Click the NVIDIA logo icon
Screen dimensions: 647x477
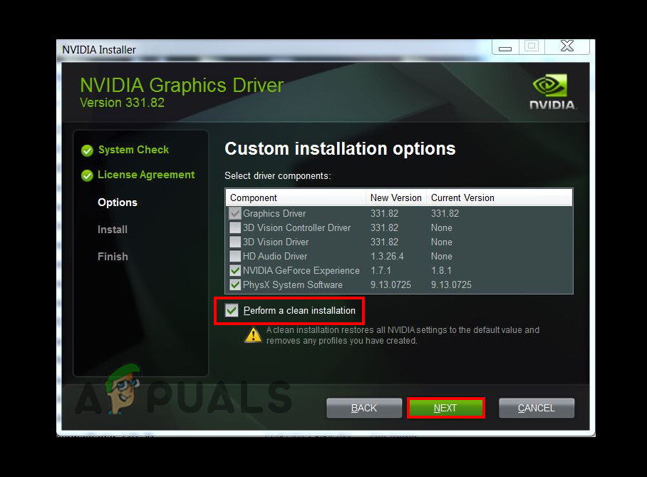(552, 92)
